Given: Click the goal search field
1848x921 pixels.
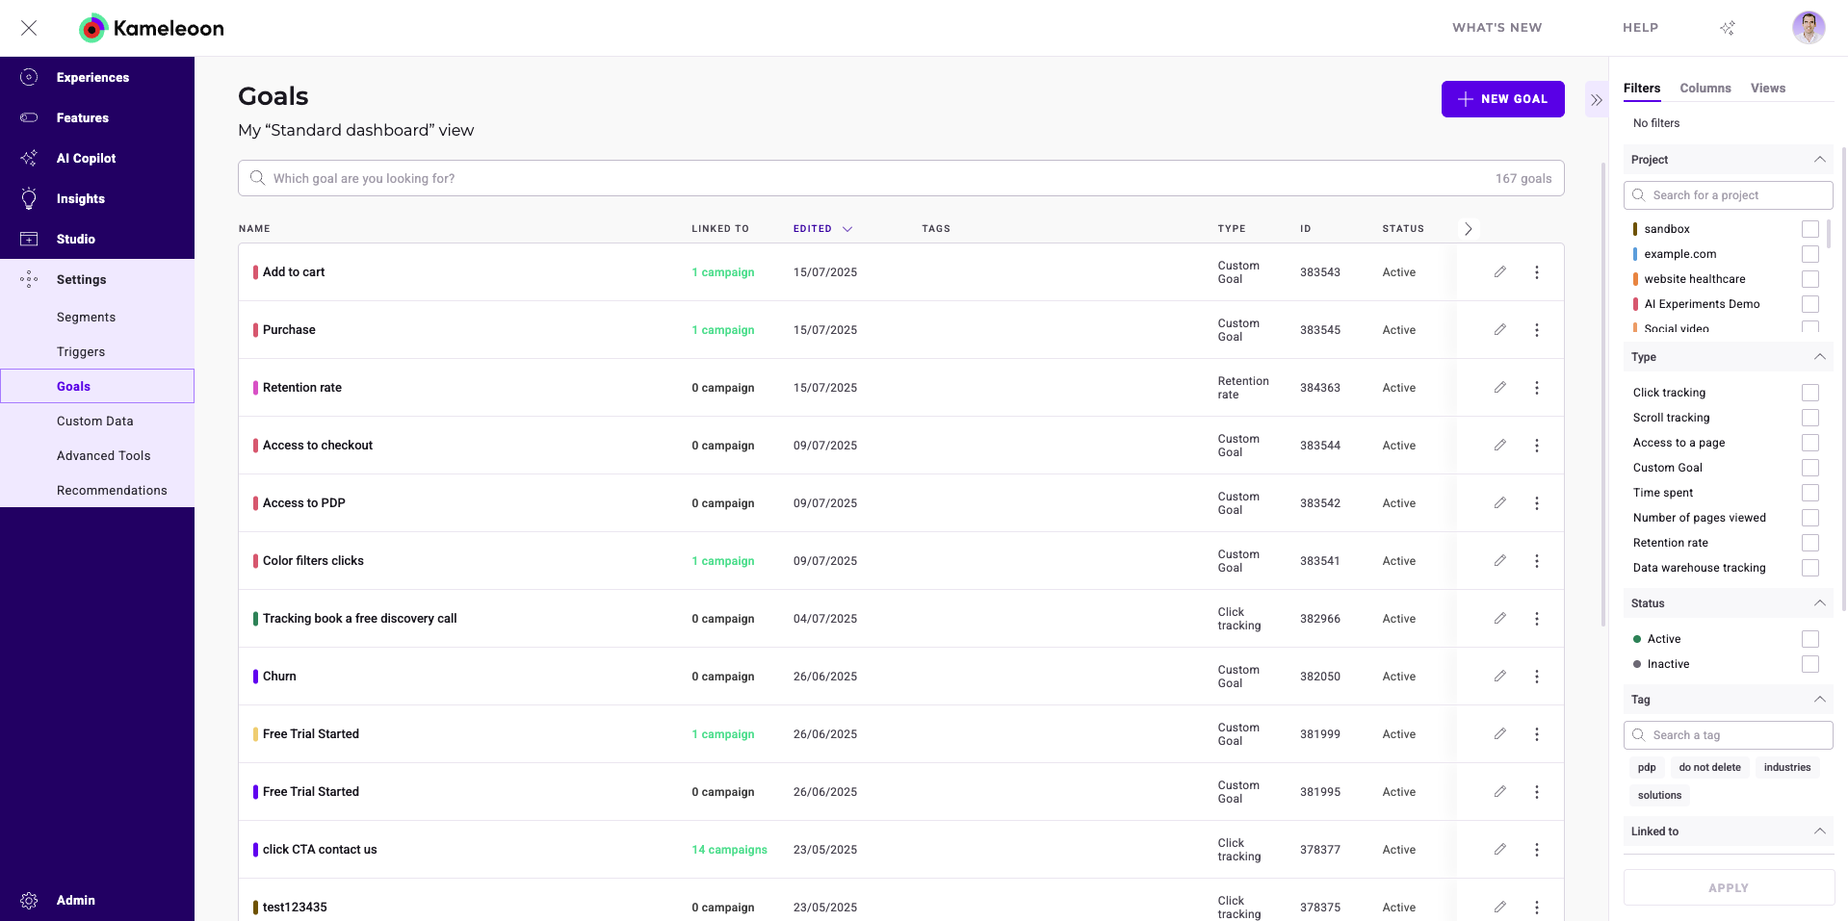Looking at the screenshot, I should pyautogui.click(x=900, y=178).
